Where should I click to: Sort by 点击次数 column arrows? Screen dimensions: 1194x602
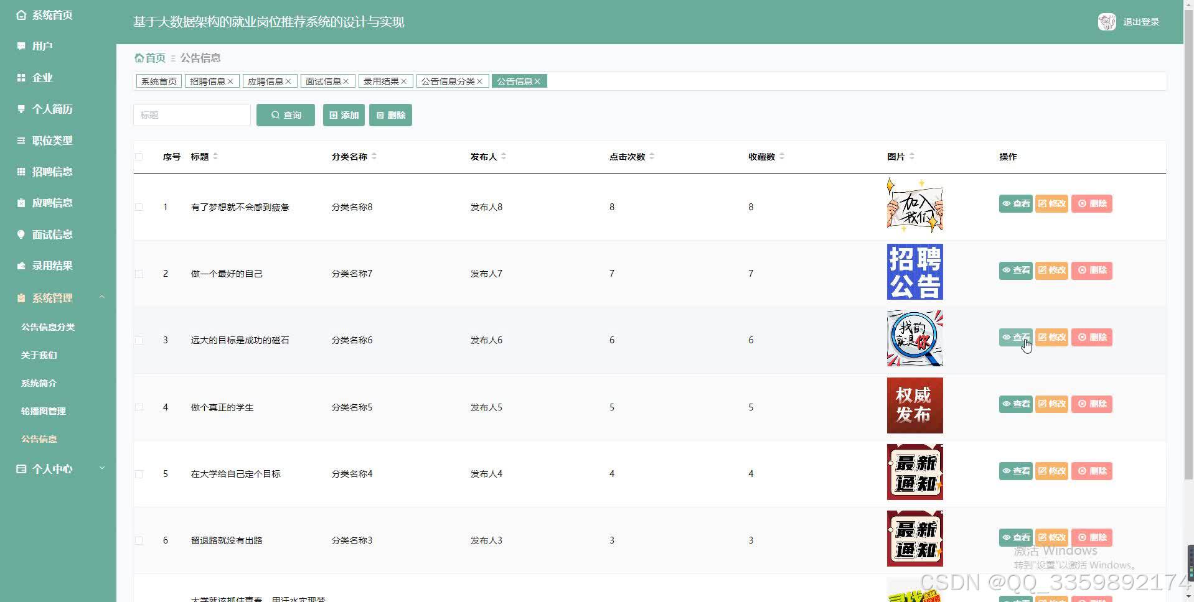coord(652,157)
